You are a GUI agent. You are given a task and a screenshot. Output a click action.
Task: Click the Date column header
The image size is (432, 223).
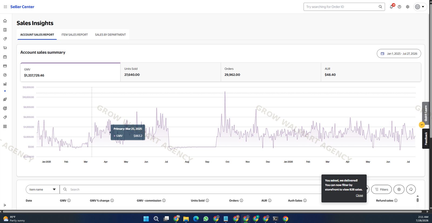coord(29,201)
